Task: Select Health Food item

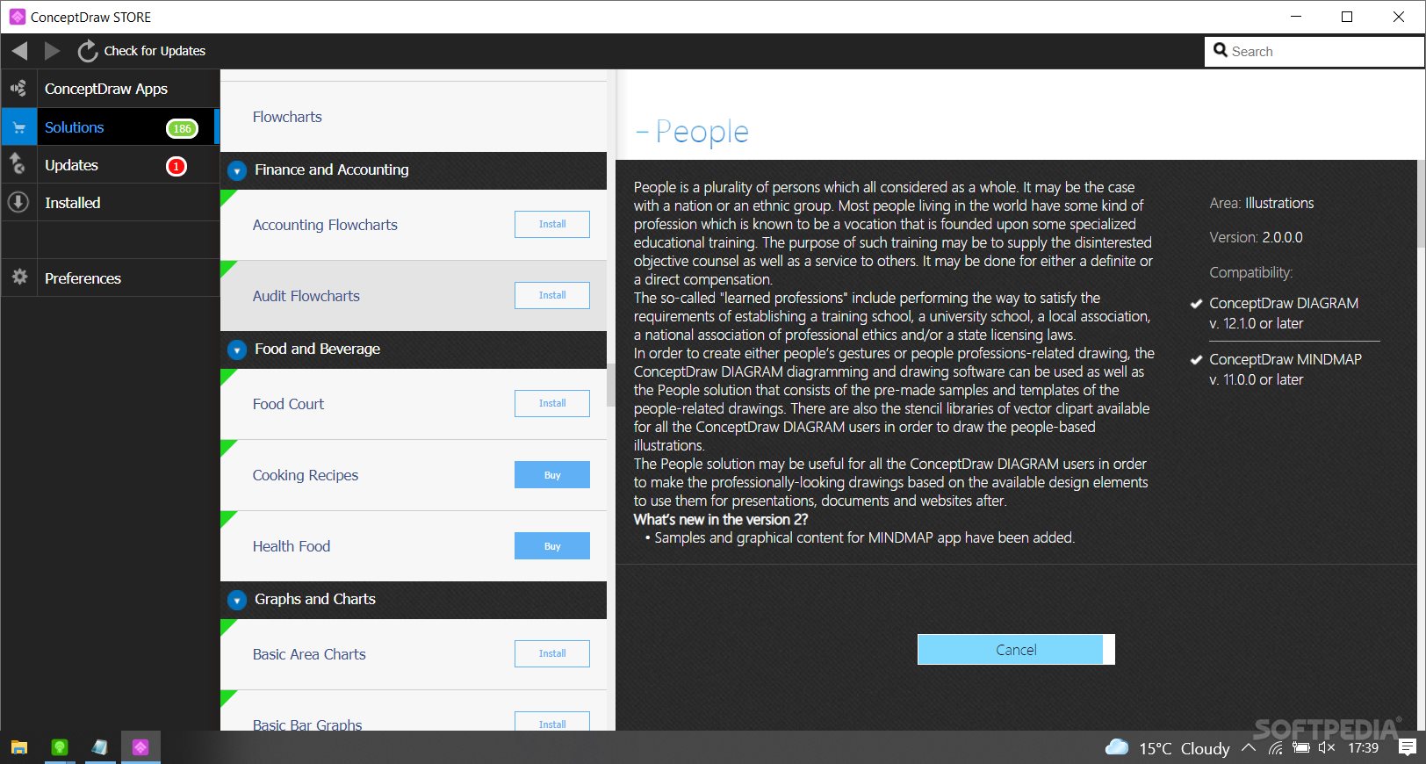Action: (292, 546)
